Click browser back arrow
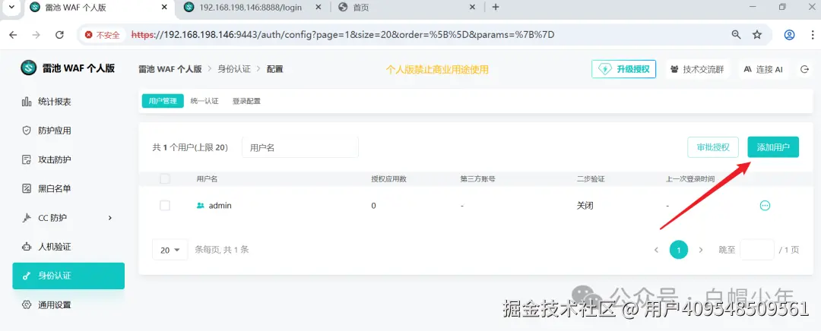Screen dimensions: 821x331 [13, 35]
